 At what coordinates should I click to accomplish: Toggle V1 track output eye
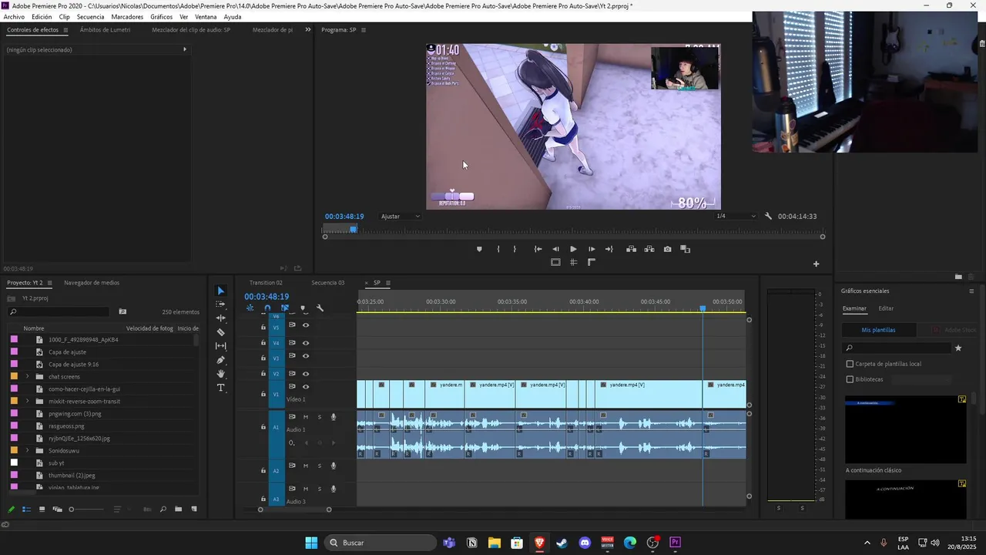coord(306,387)
